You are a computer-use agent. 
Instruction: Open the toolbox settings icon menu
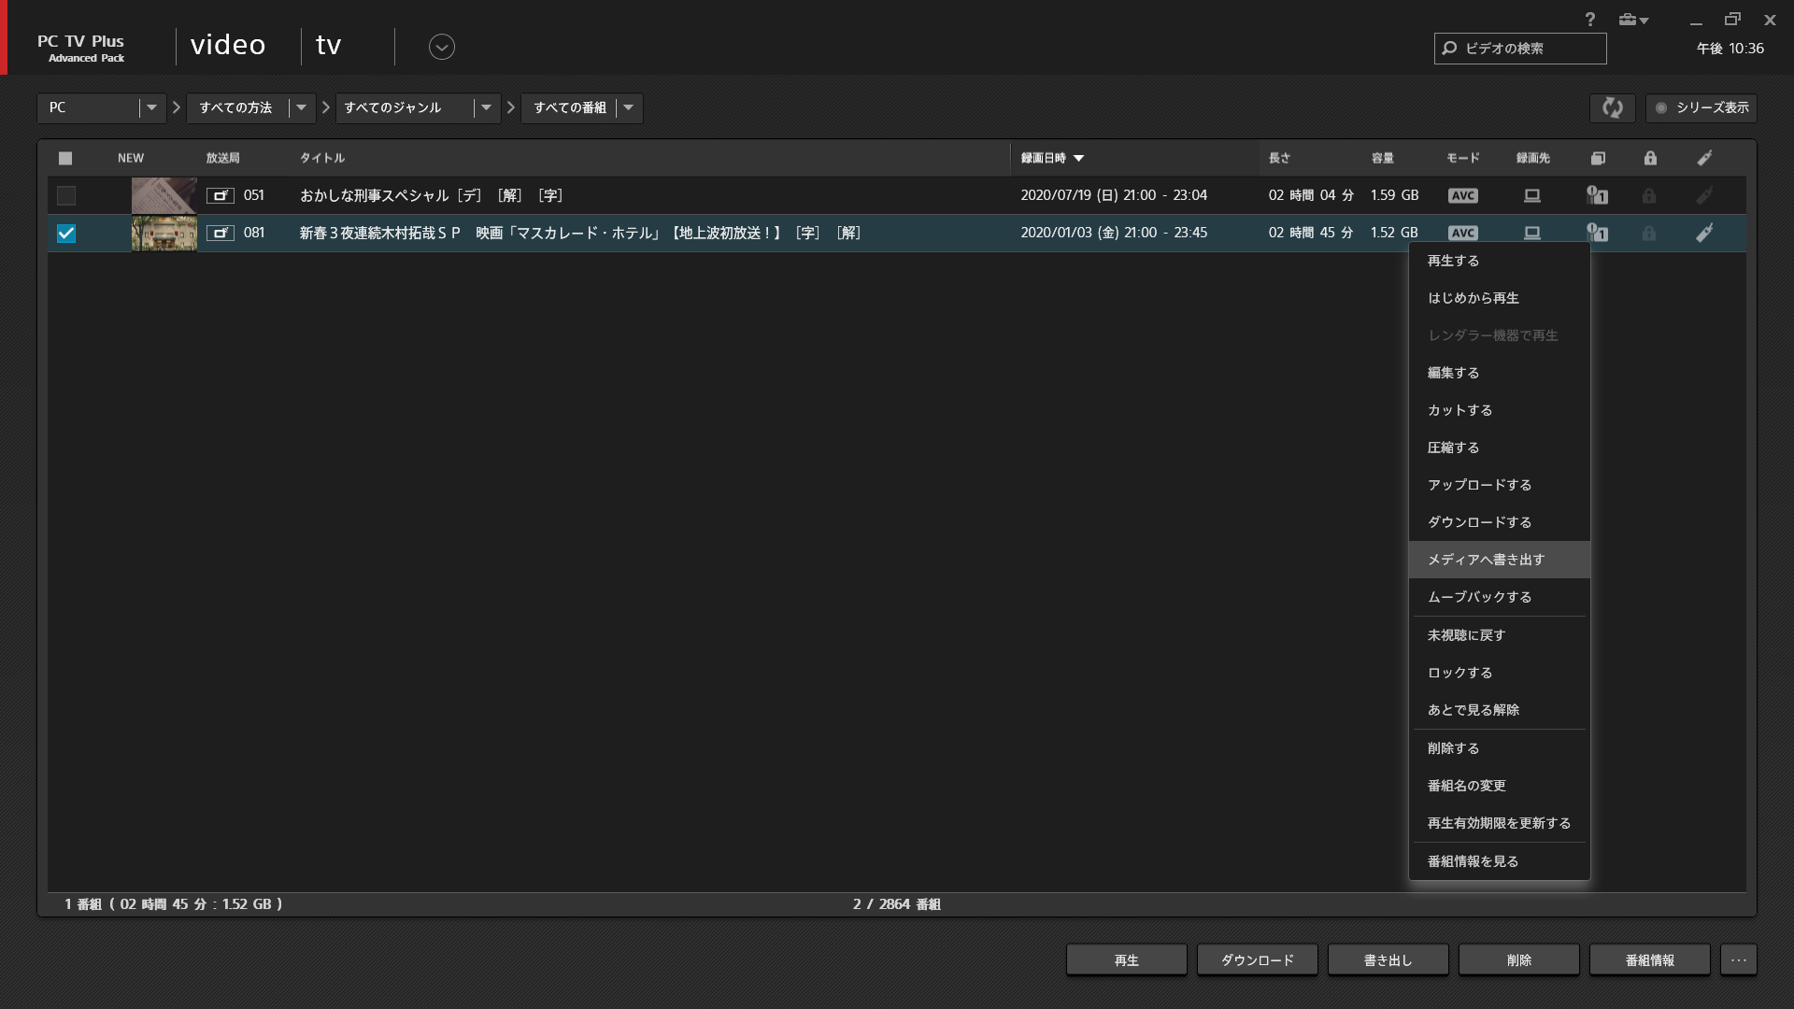click(x=1632, y=20)
